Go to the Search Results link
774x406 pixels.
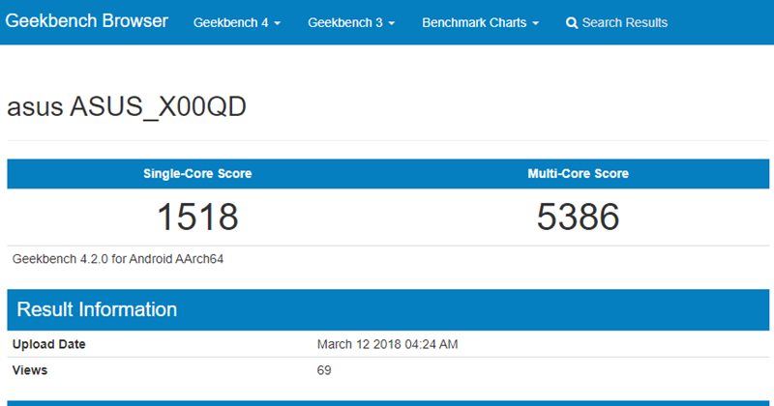tap(624, 22)
